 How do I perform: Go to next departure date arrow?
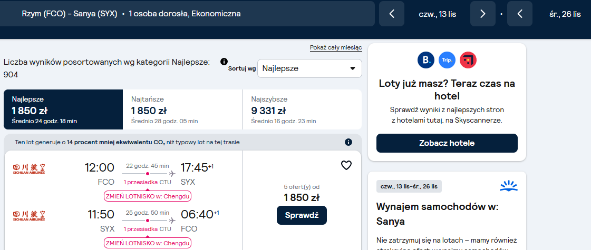[x=483, y=14]
